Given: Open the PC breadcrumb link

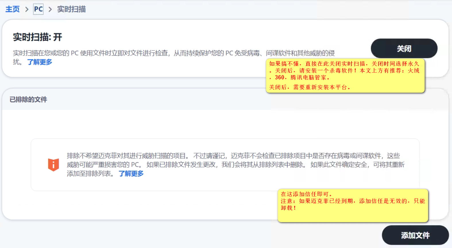Looking at the screenshot, I should (38, 9).
